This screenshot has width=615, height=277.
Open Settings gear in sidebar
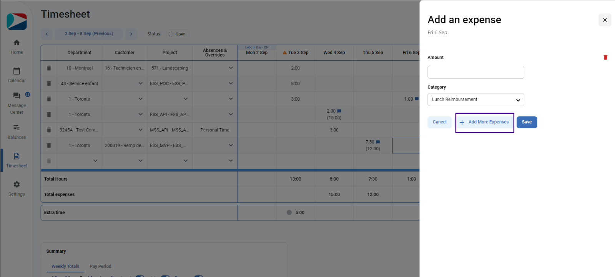coord(17,184)
